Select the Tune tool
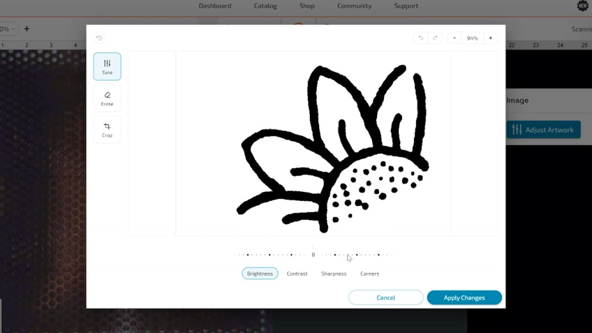 [x=107, y=66]
